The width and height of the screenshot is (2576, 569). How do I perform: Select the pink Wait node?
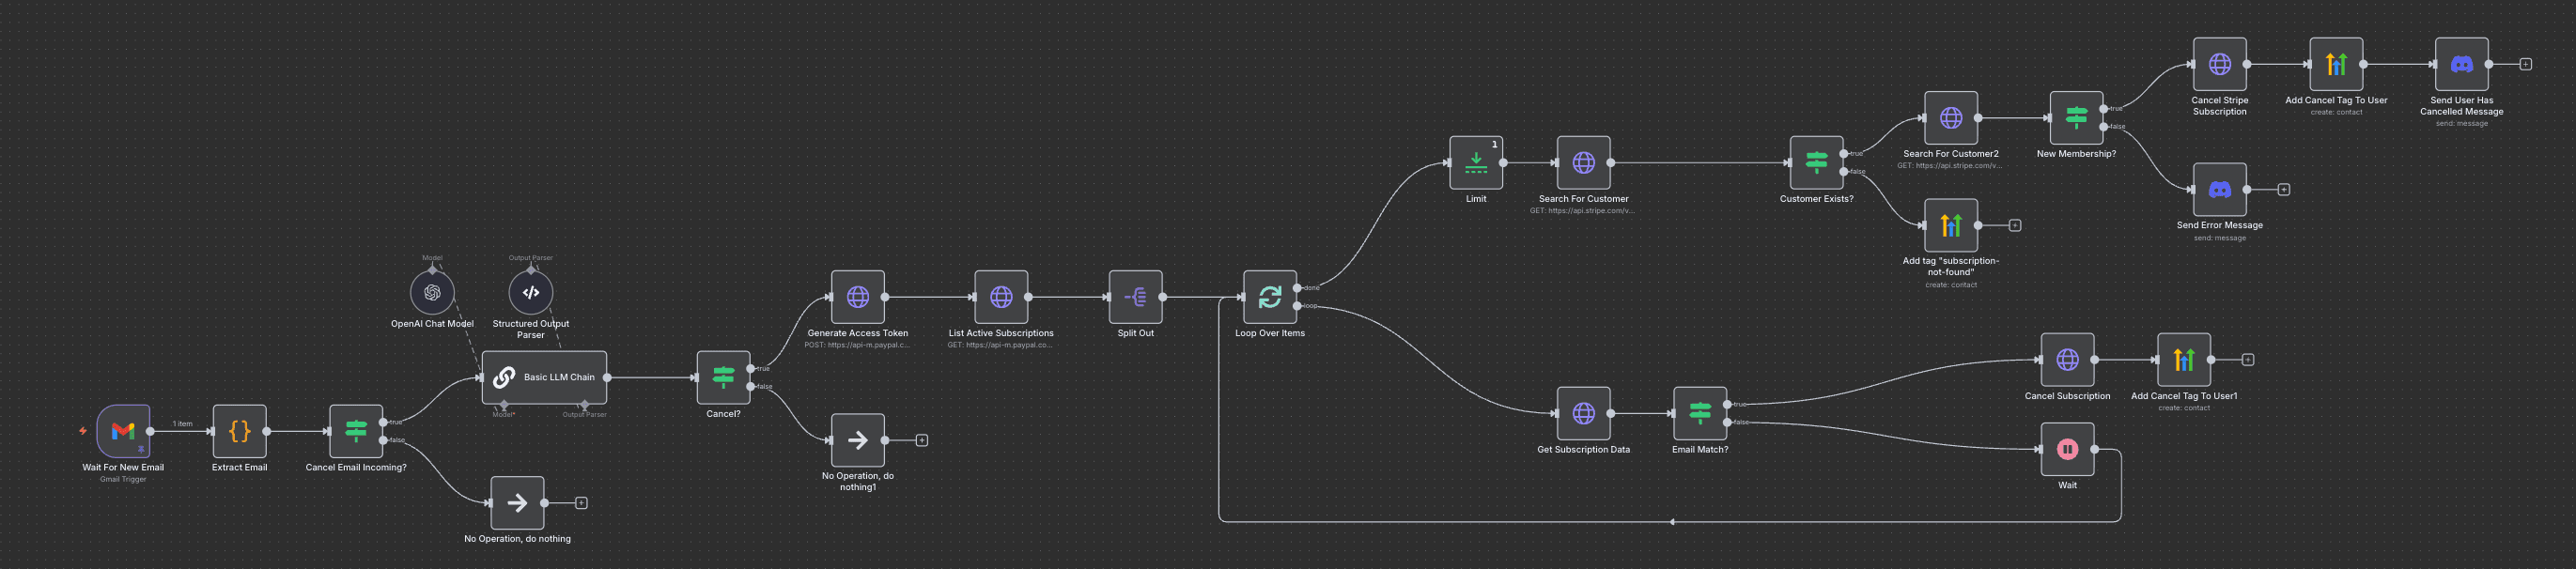[x=2067, y=449]
